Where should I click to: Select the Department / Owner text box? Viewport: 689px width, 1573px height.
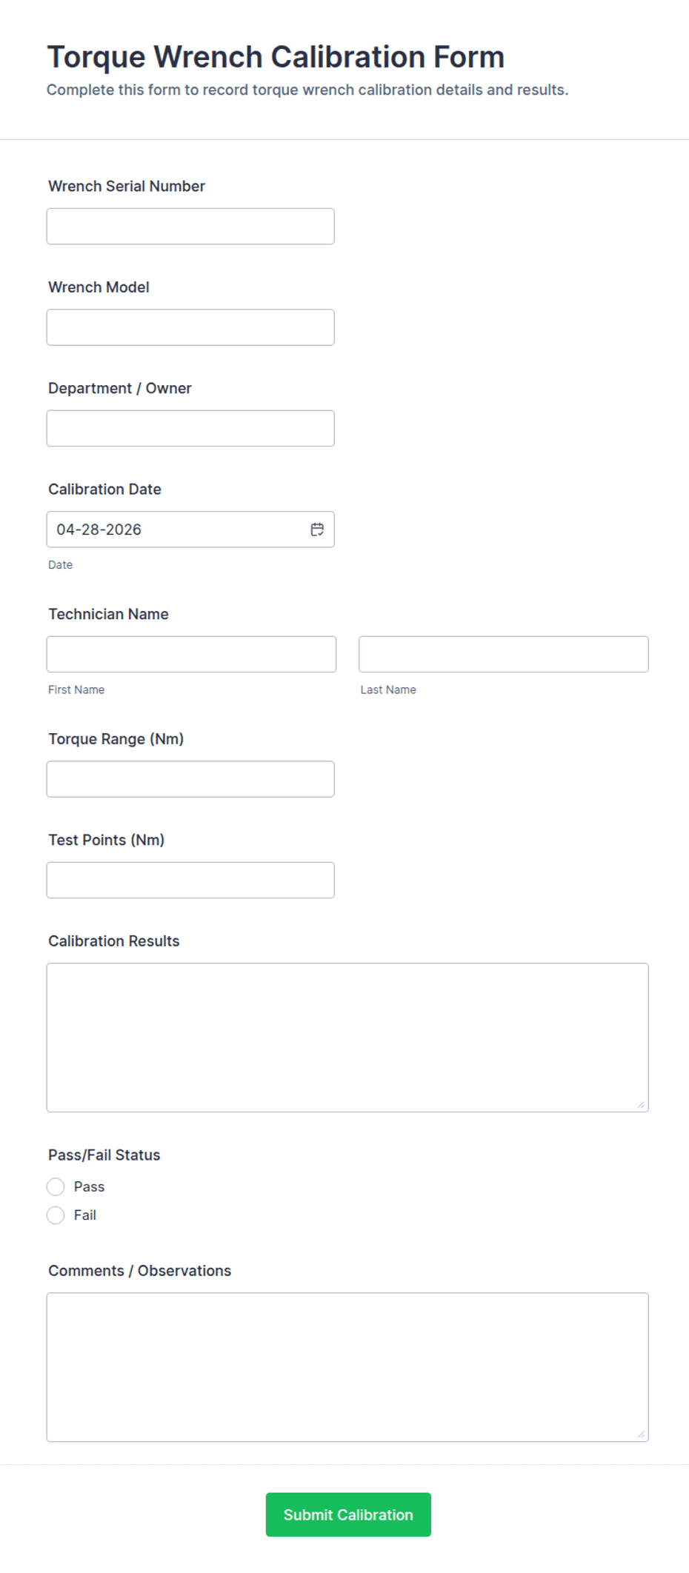[190, 428]
